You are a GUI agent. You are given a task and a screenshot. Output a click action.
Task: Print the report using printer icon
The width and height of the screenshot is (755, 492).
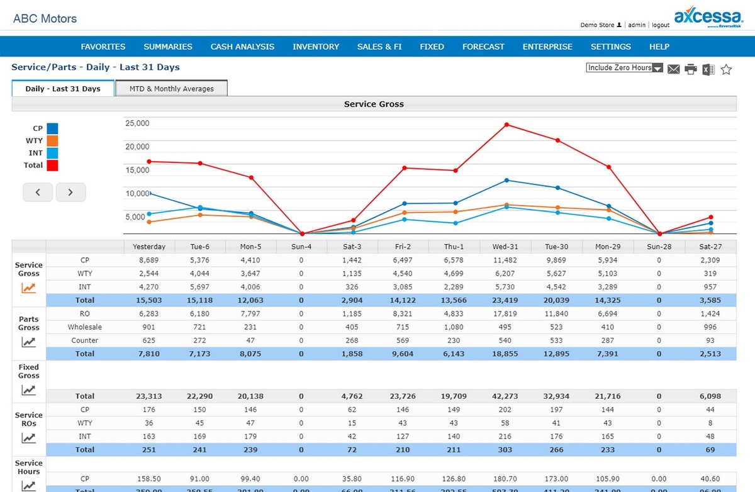[x=691, y=69]
